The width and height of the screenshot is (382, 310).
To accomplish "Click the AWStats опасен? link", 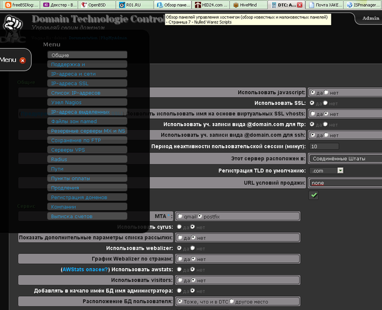I will 85,269.
